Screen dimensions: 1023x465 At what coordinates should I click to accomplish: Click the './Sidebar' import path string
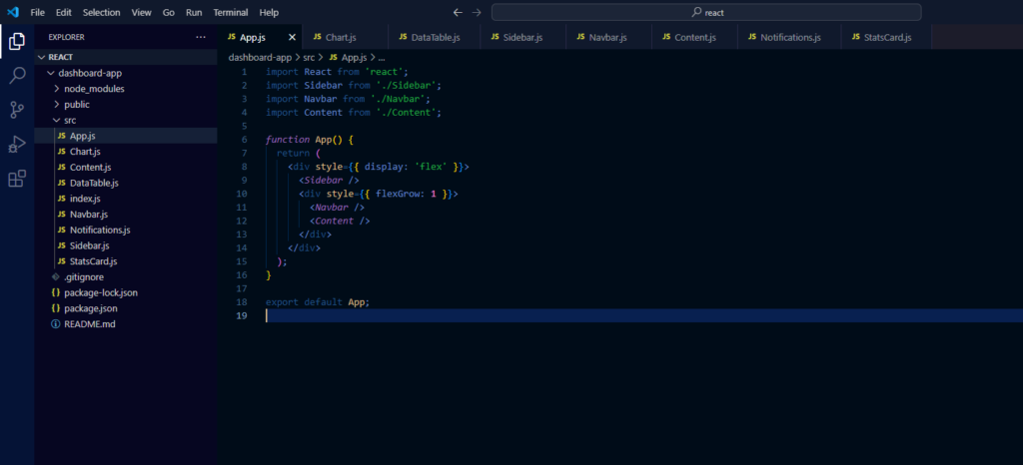point(406,85)
